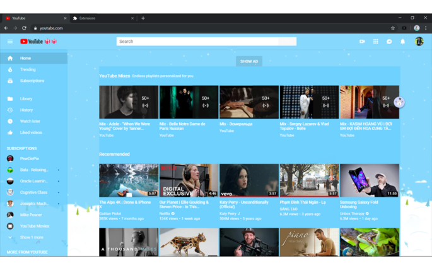Open Samsung Galaxy Fold Unboxing thumbnail
432x270 pixels.
click(369, 180)
